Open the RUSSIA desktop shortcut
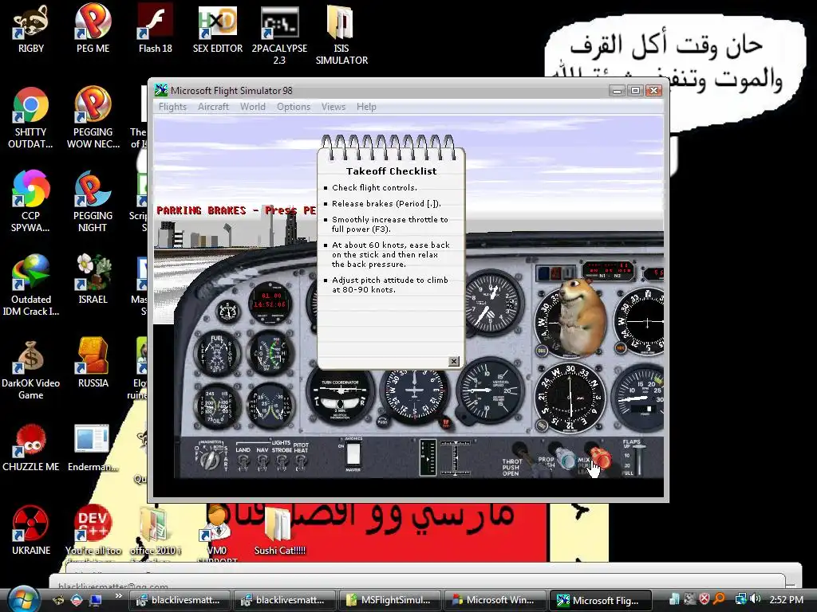Screen dimensions: 817x612 click(x=93, y=363)
